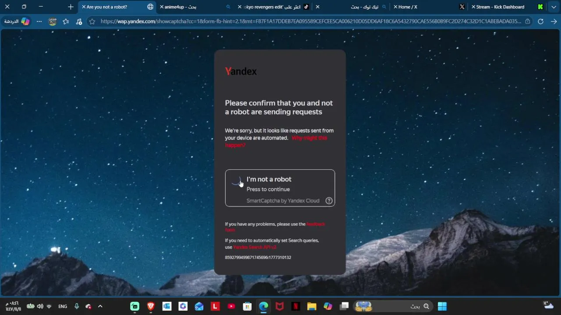Close the تيك توك search tab
The width and height of the screenshot is (561, 315).
(318, 7)
